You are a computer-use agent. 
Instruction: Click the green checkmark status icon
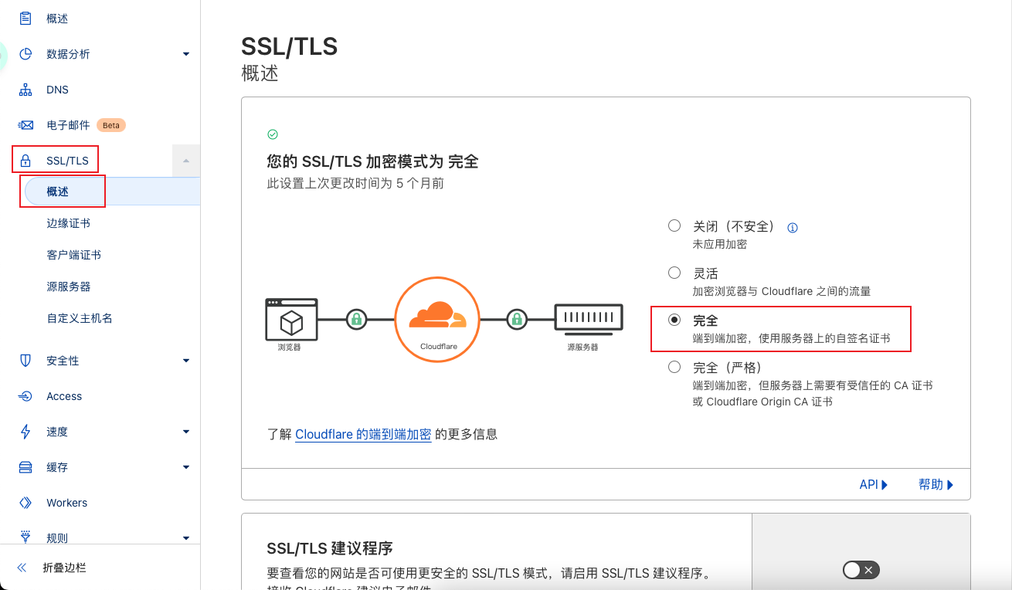pyautogui.click(x=272, y=134)
